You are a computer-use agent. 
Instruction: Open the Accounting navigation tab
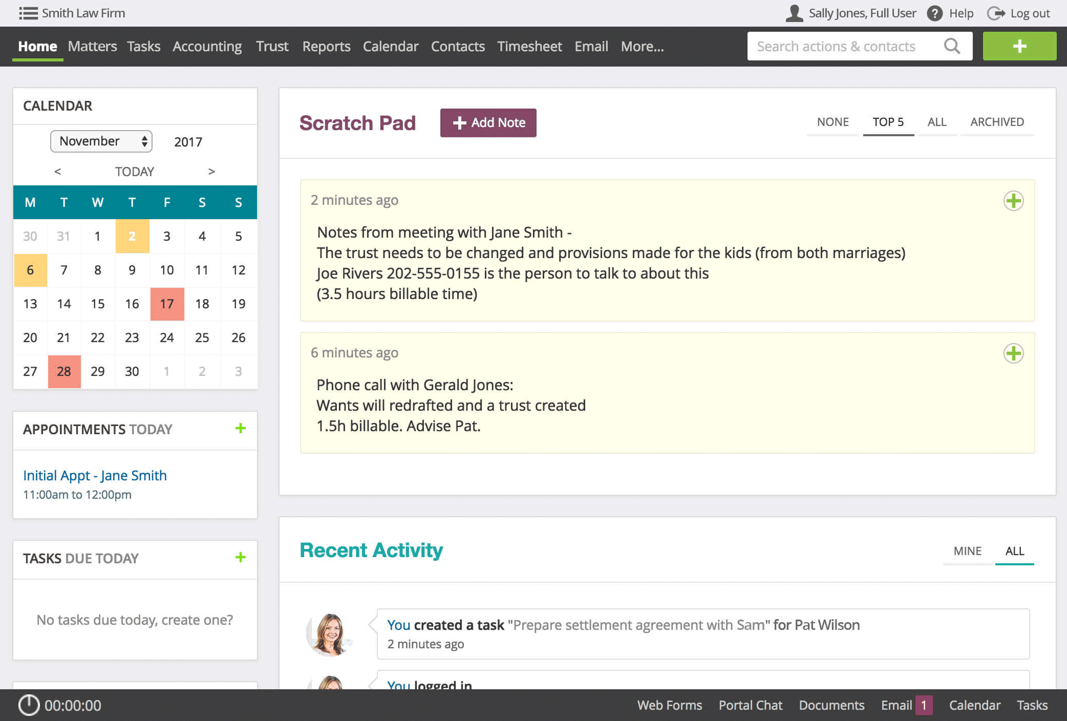pos(207,47)
